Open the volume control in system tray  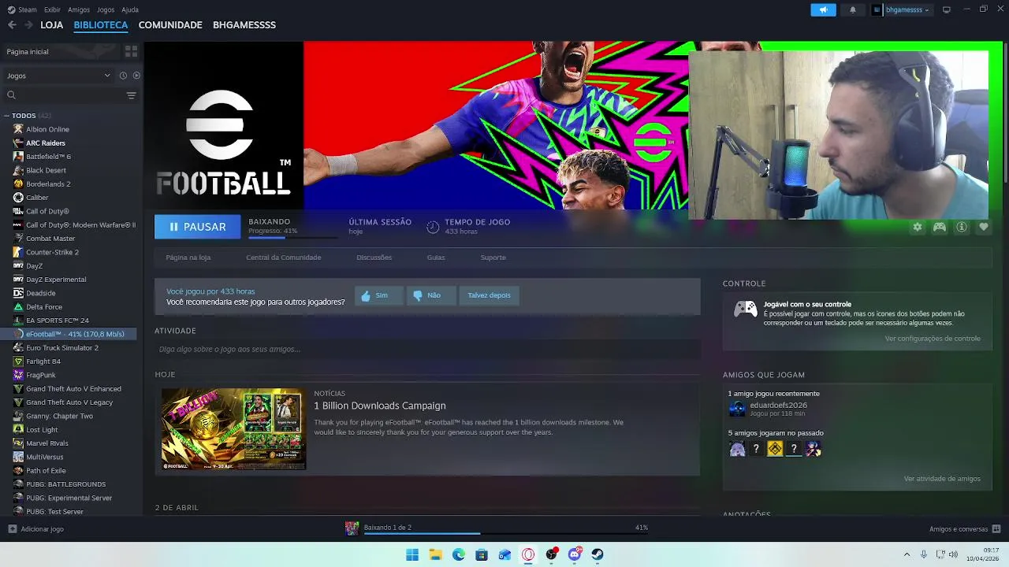[x=953, y=554]
